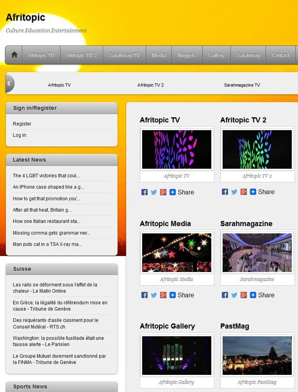The height and width of the screenshot is (392, 298).
Task: Click the Afritopic Gallery heading
Action: (168, 326)
